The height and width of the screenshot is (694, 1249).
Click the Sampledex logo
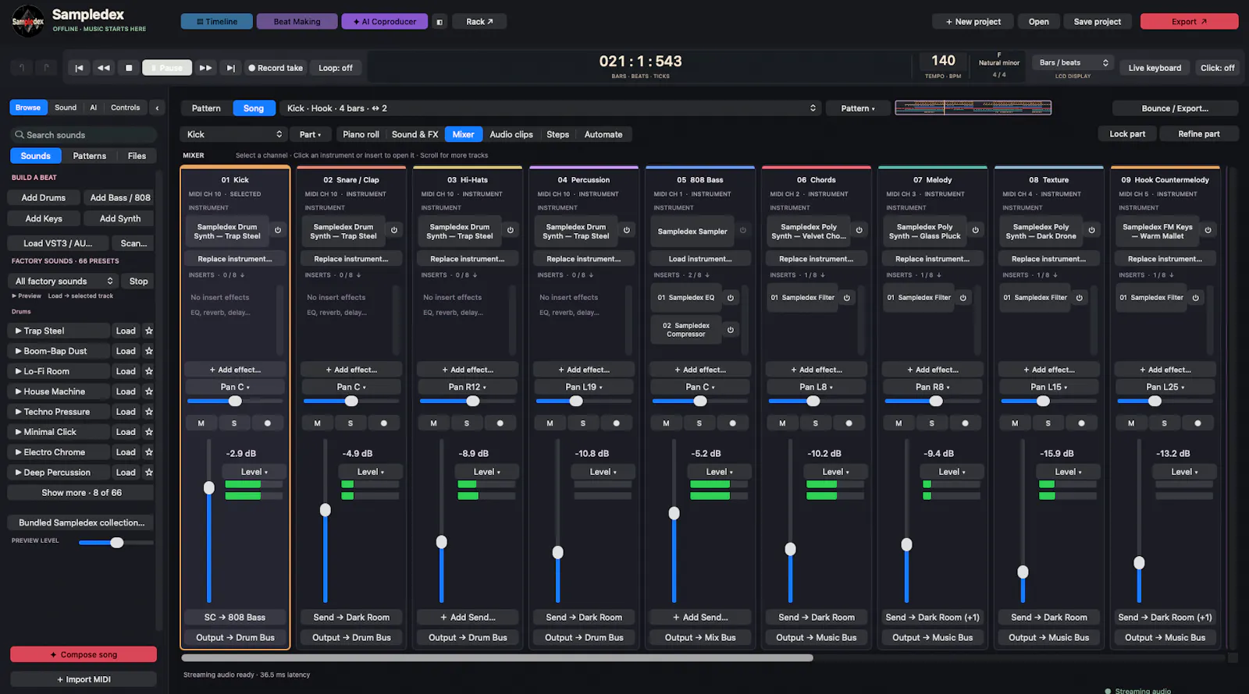[28, 22]
